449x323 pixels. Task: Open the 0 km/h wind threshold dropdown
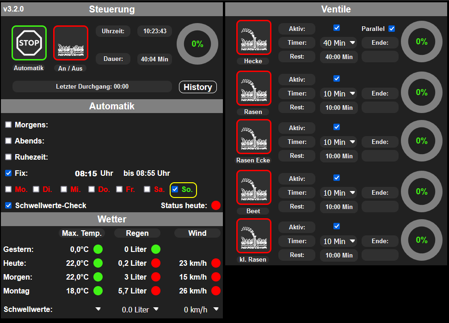coord(201,310)
